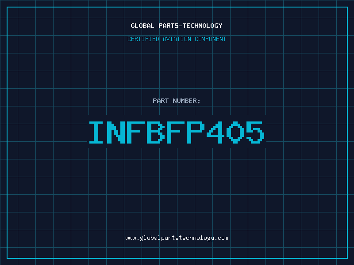Image resolution: width=354 pixels, height=265 pixels.
Task: Click the large digit 4 in part number
Action: point(215,132)
